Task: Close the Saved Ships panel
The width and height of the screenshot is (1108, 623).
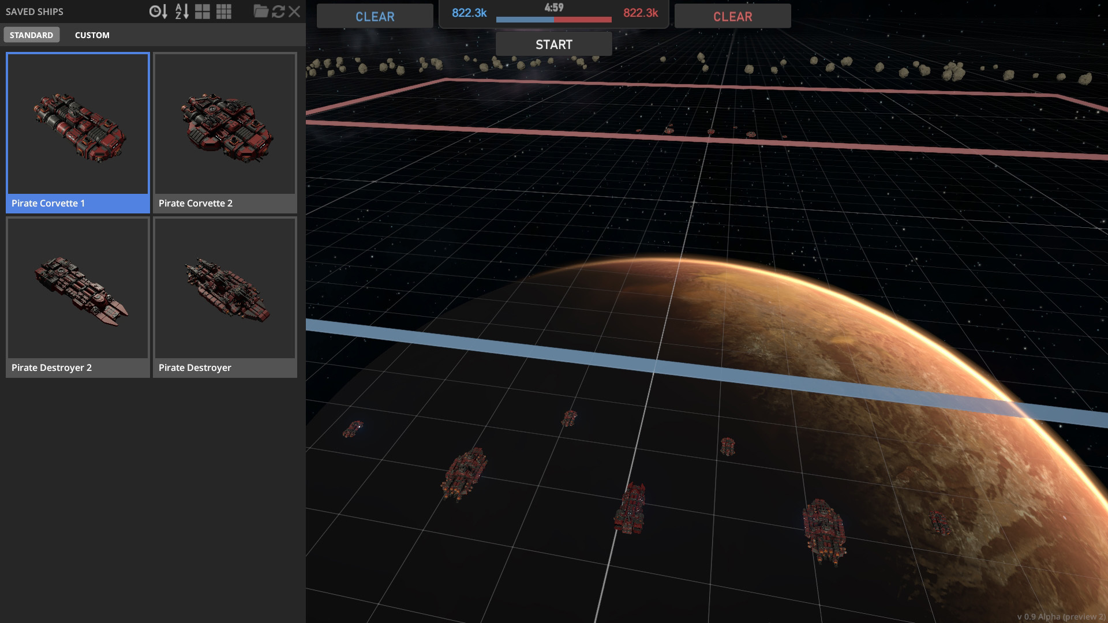Action: pos(294,12)
